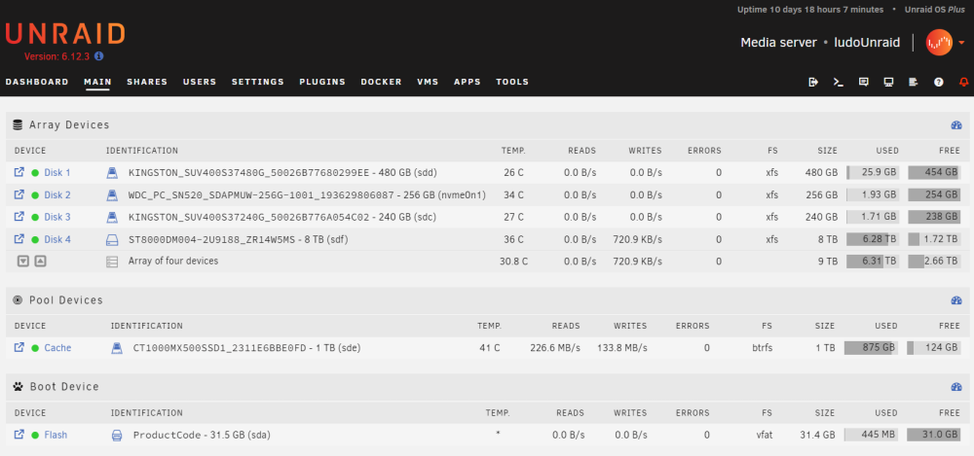Open the system log icon

tap(914, 82)
